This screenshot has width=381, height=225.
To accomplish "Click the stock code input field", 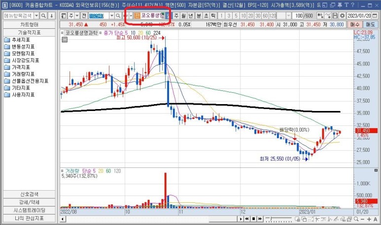I will 99,16.
